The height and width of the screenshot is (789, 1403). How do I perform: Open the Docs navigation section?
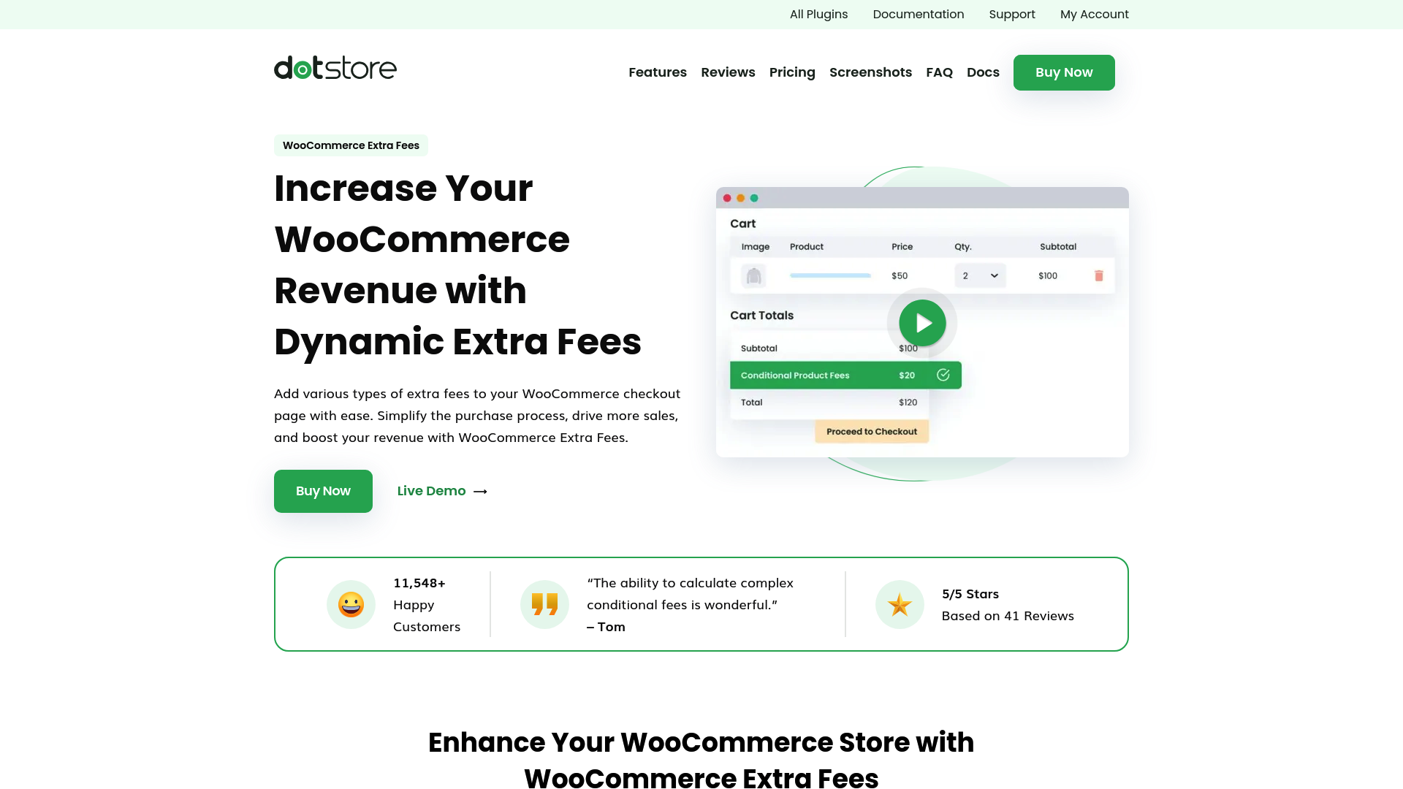coord(983,72)
